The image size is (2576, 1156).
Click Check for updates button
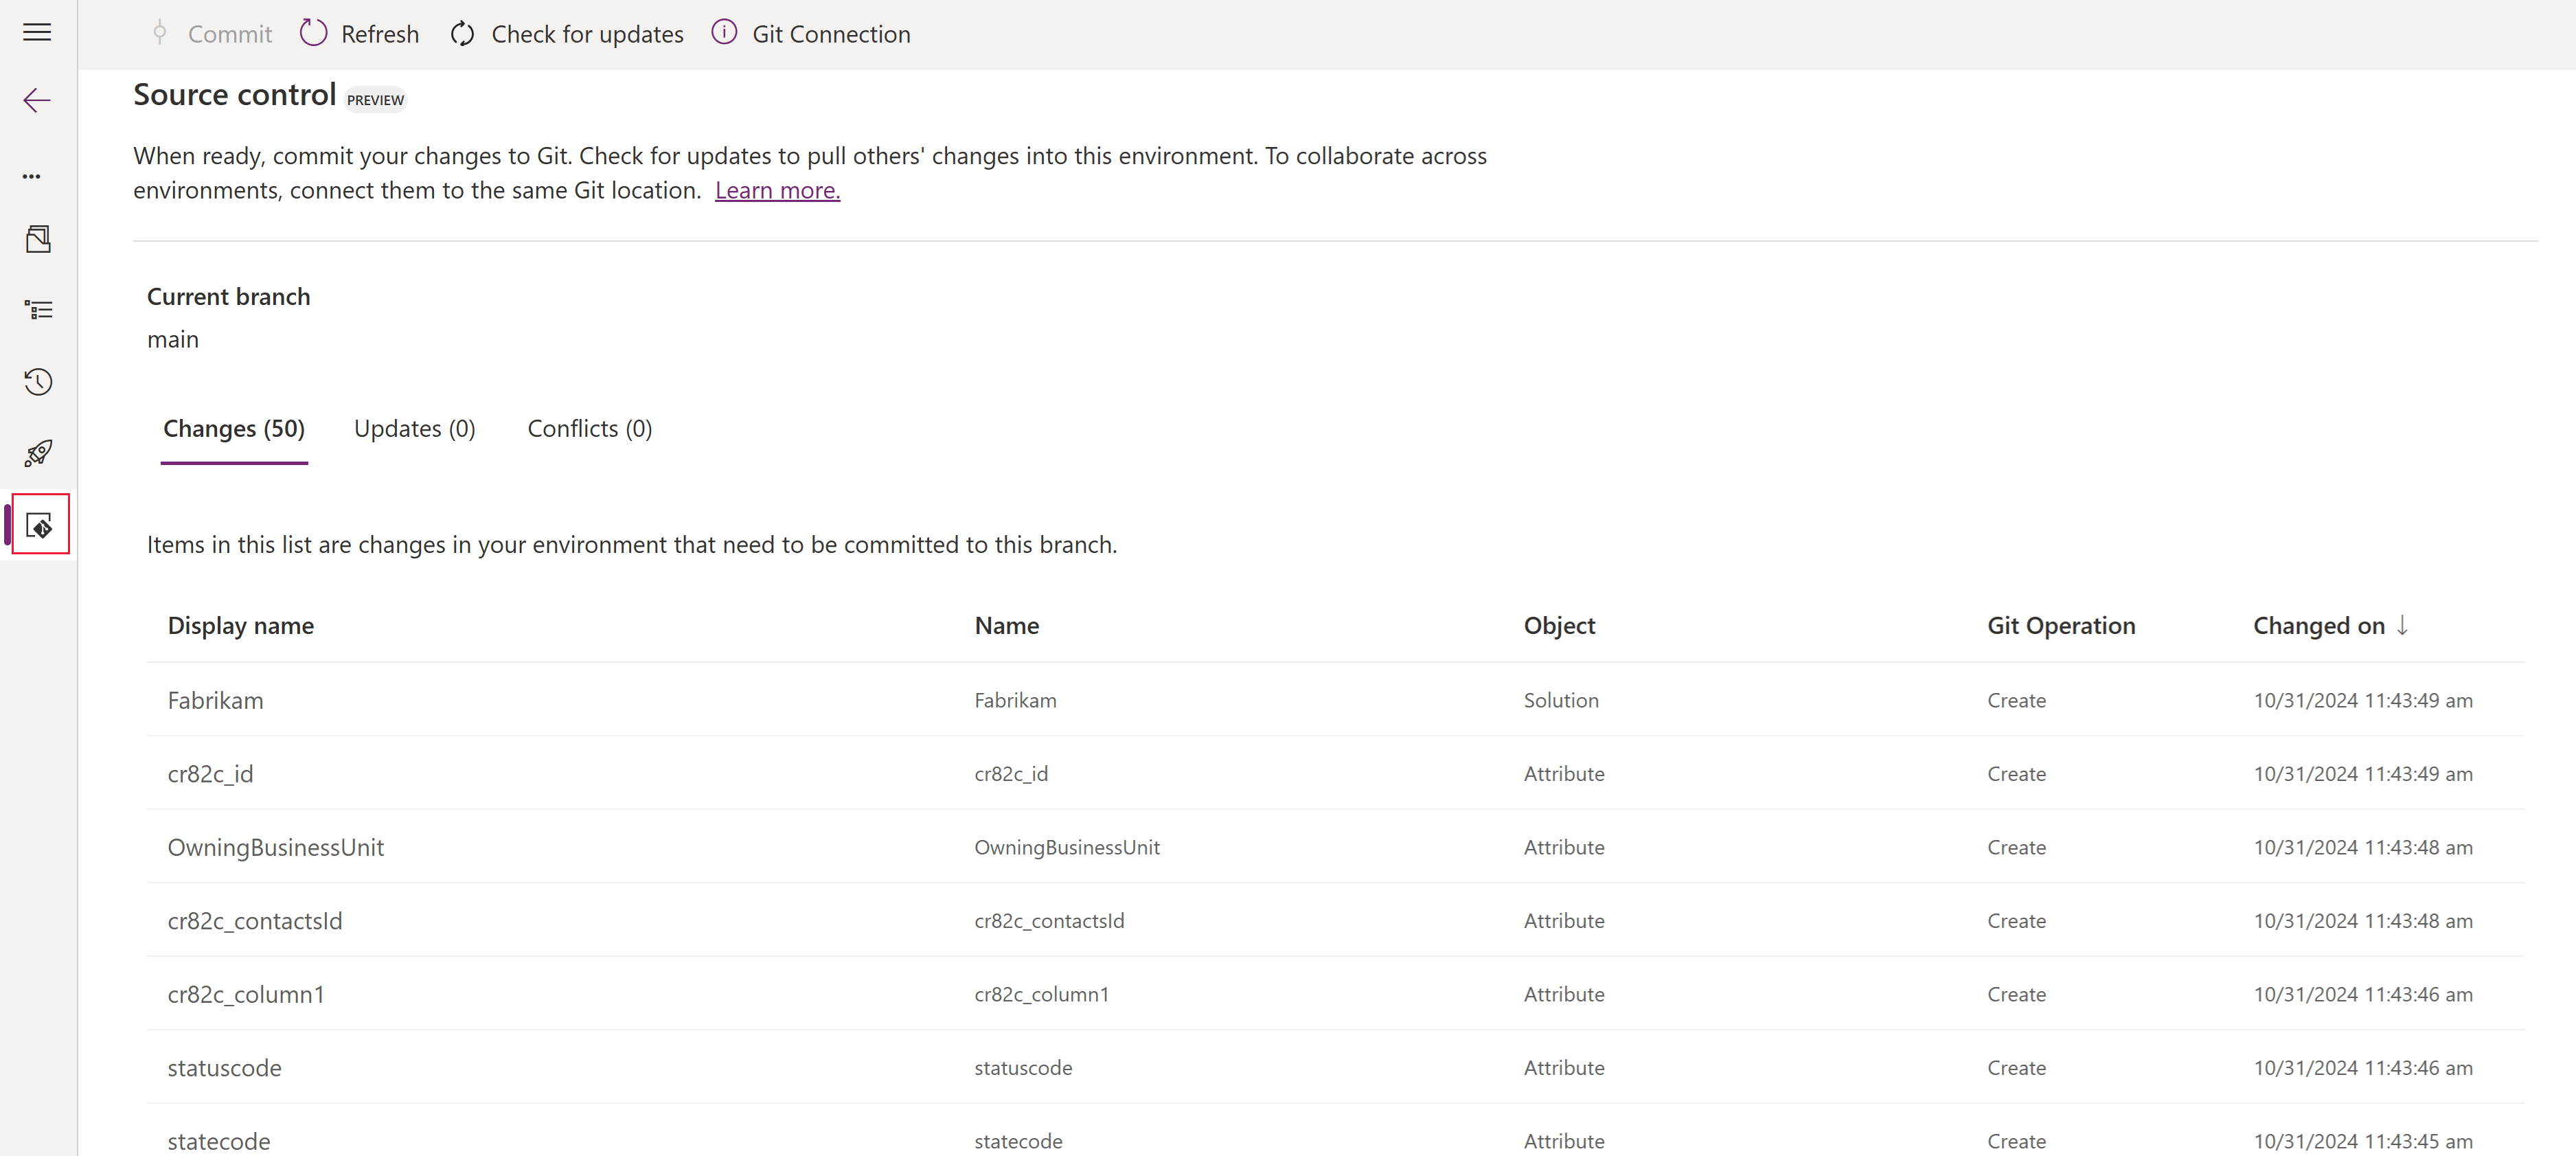click(567, 34)
